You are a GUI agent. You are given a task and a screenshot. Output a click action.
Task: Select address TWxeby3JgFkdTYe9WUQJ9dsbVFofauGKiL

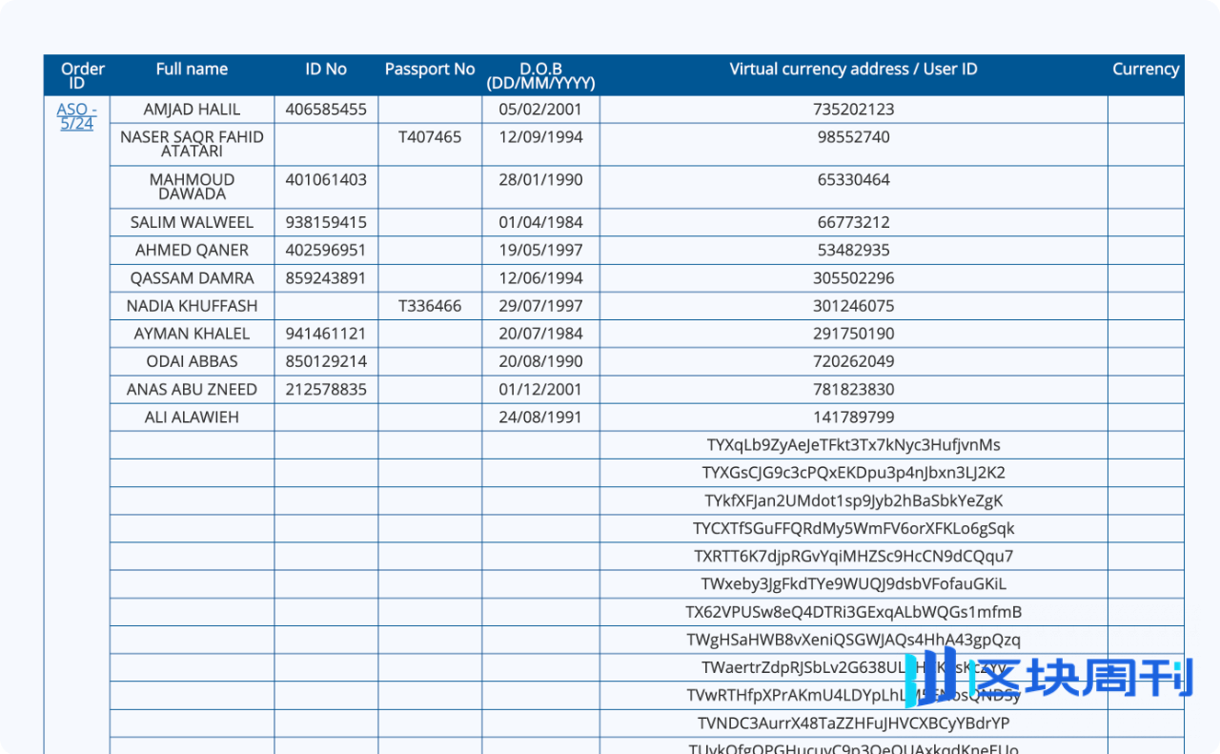853,583
